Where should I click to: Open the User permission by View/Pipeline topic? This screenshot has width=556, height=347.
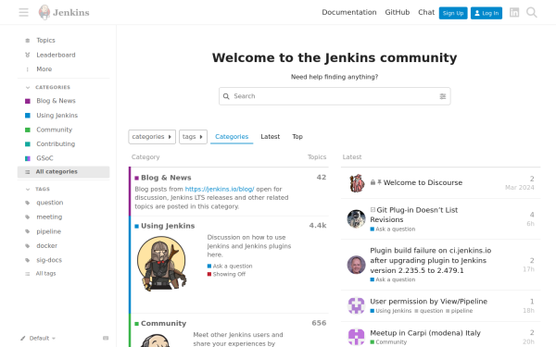pyautogui.click(x=428, y=302)
